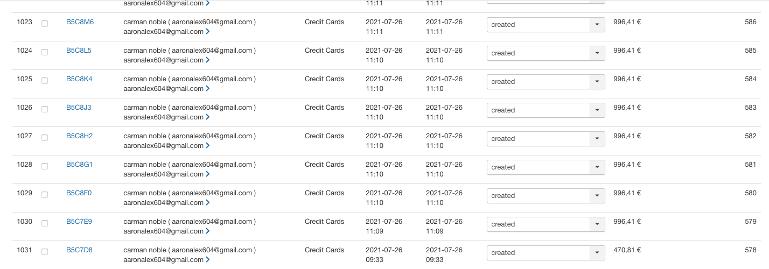Click chevron arrow beside email in row 1025
The height and width of the screenshot is (269, 769).
coord(208,89)
